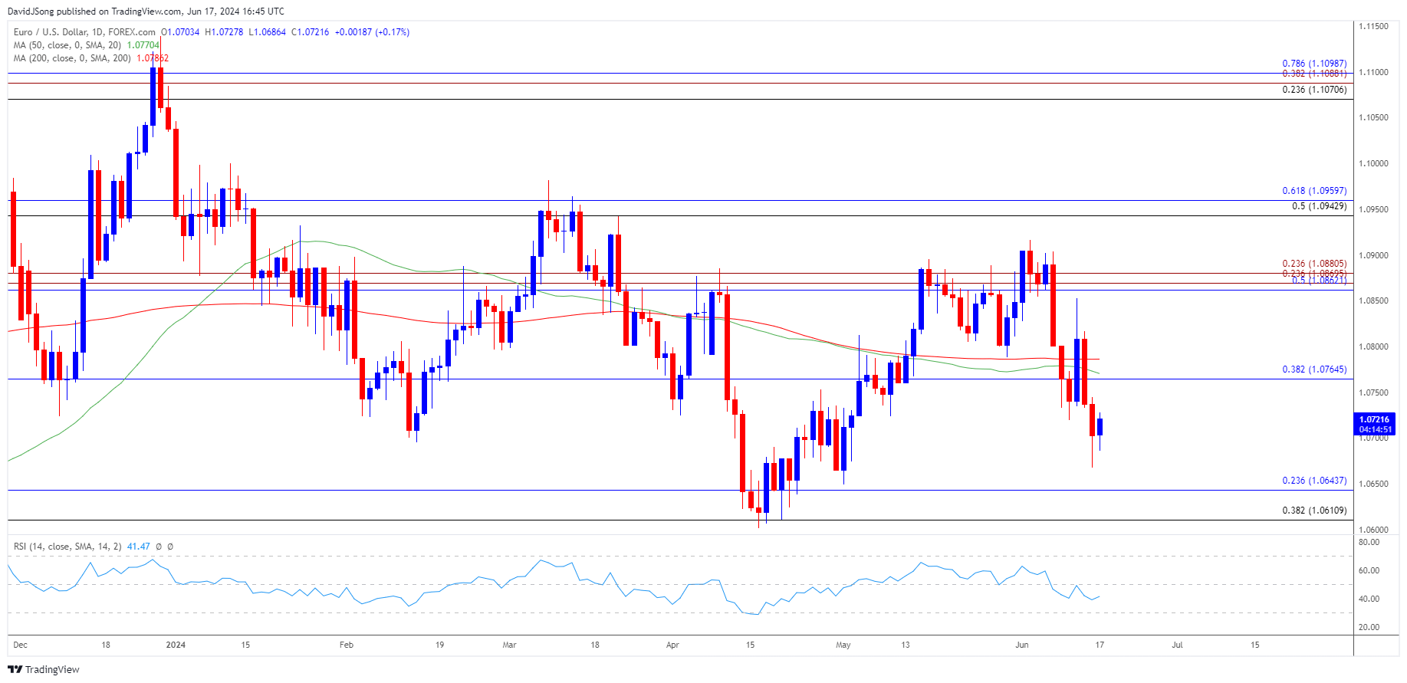Click the 1.11500 price axis label
Screen dimensions: 1407x683
point(1373,26)
